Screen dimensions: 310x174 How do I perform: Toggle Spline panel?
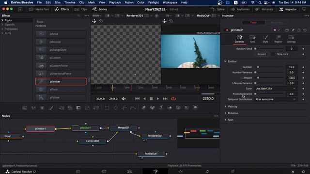(217, 9)
